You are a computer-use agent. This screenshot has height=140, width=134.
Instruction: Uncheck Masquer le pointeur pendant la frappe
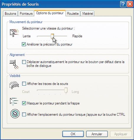tap(24, 103)
